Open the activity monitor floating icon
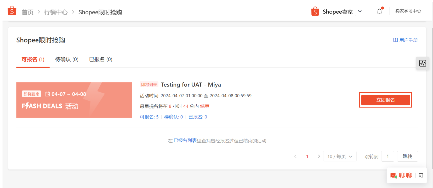Screen dimensions: 433x188 423,63
